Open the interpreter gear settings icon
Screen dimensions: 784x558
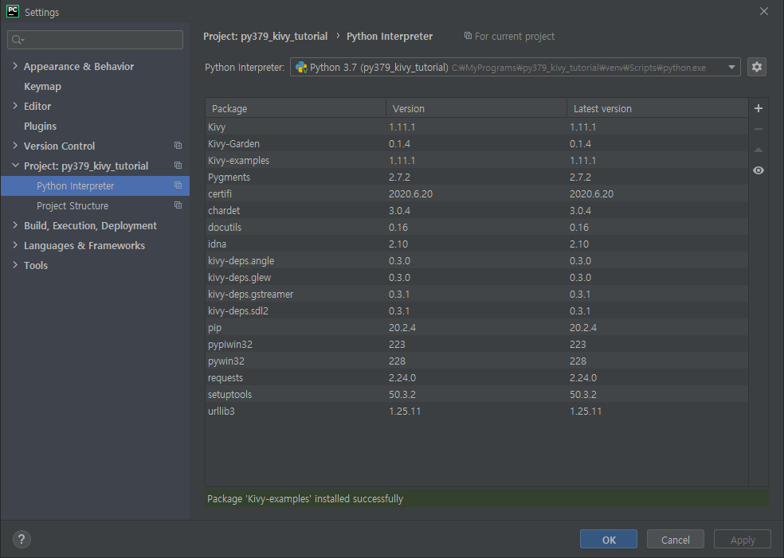pos(756,67)
